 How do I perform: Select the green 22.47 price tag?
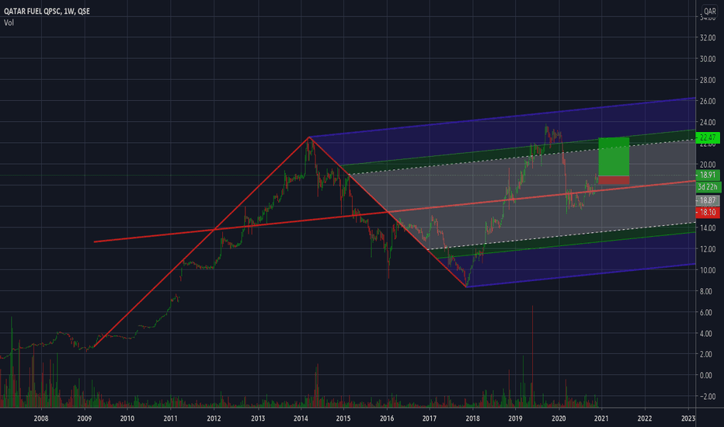coord(708,137)
